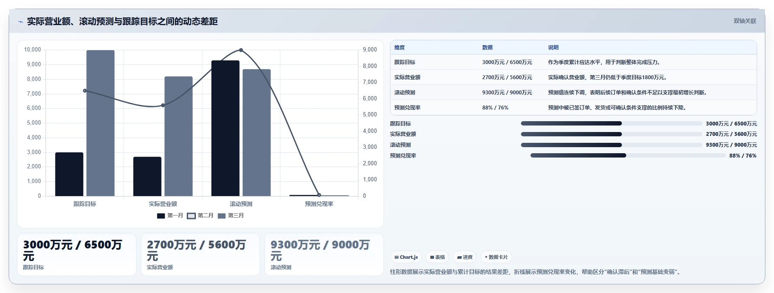774x293 pixels.
Task: Toggle the 第三月 series in the chart legend
Action: (231, 216)
